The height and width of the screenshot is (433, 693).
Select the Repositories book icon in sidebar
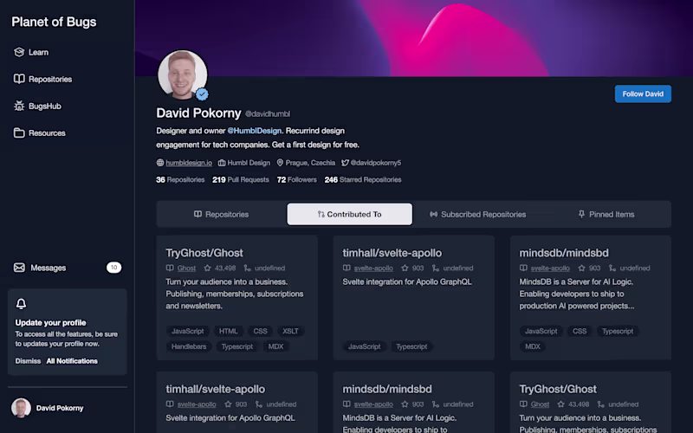coord(19,79)
